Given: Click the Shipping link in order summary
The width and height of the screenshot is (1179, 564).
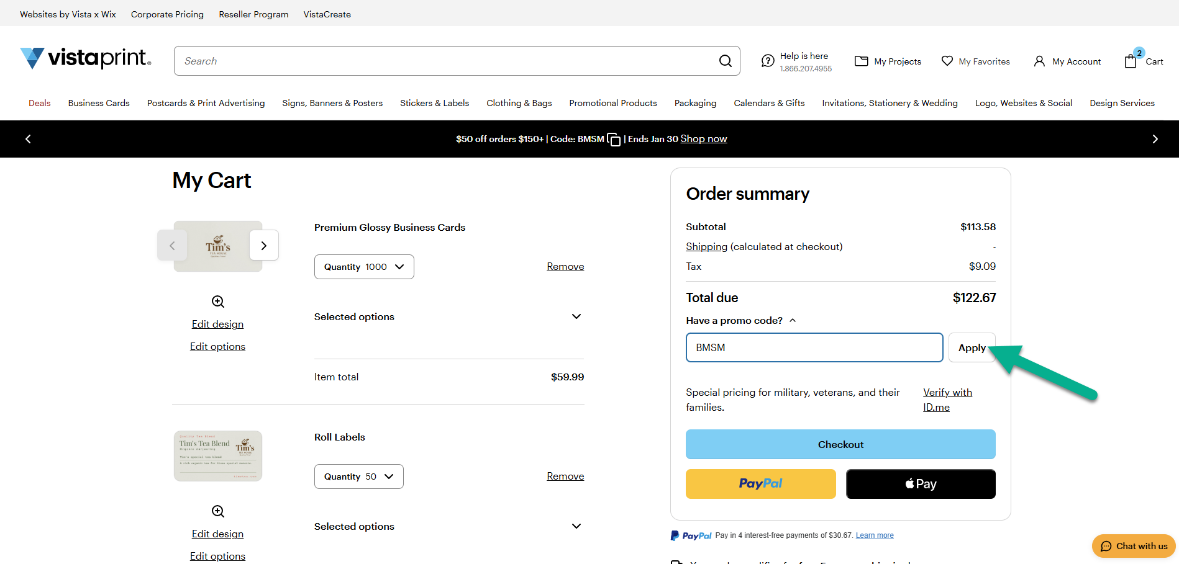Looking at the screenshot, I should (706, 246).
